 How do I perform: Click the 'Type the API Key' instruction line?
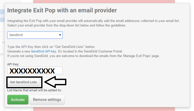click(51, 47)
